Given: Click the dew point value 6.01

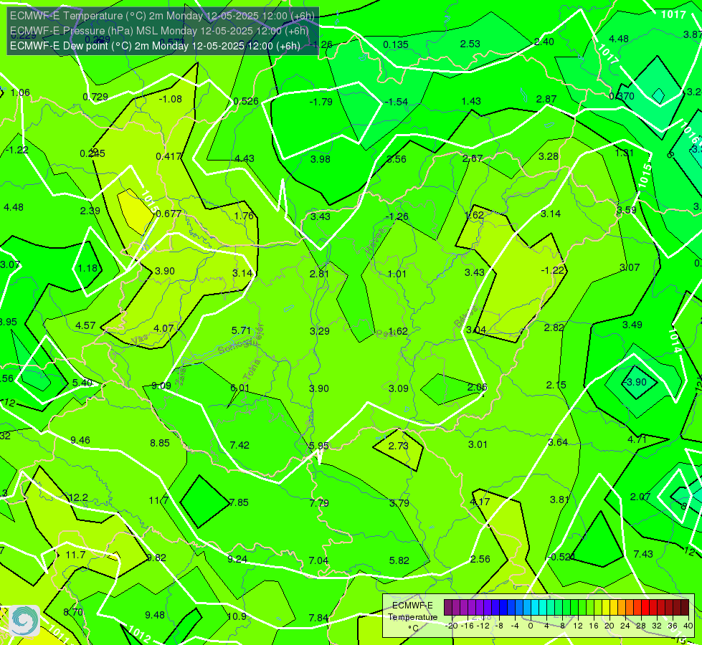Looking at the screenshot, I should click(x=240, y=388).
